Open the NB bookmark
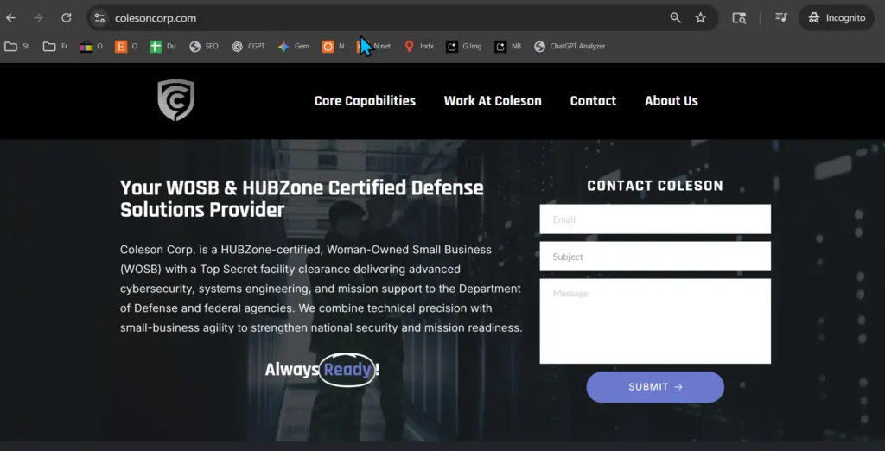 click(508, 47)
